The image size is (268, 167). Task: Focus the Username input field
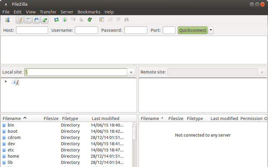(86, 30)
